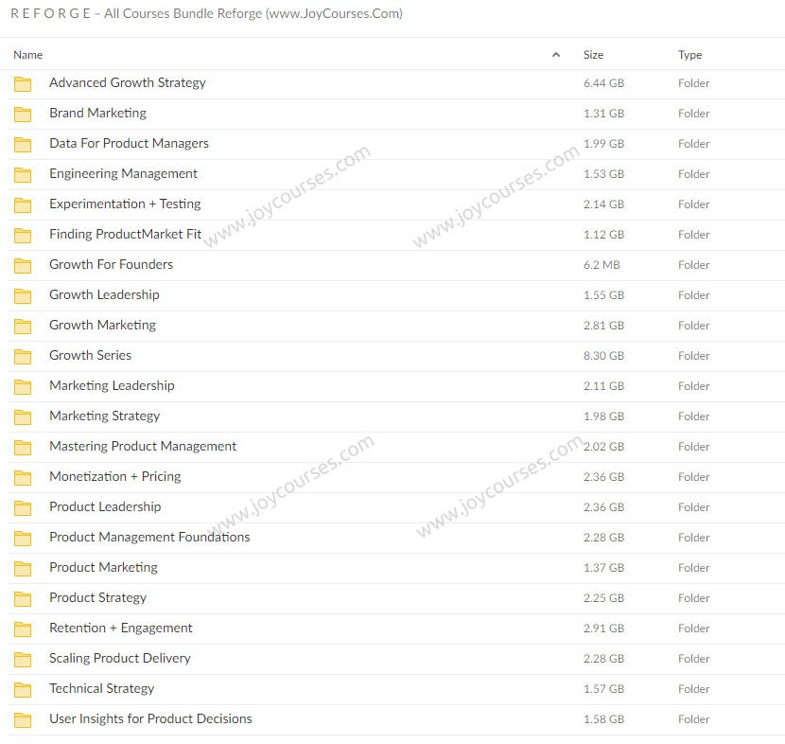Open the Finding ProductMarket Fit folder name
This screenshot has width=785, height=744.
[x=125, y=234]
